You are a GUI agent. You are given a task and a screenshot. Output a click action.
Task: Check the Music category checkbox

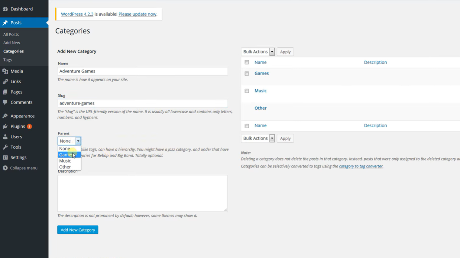(247, 91)
